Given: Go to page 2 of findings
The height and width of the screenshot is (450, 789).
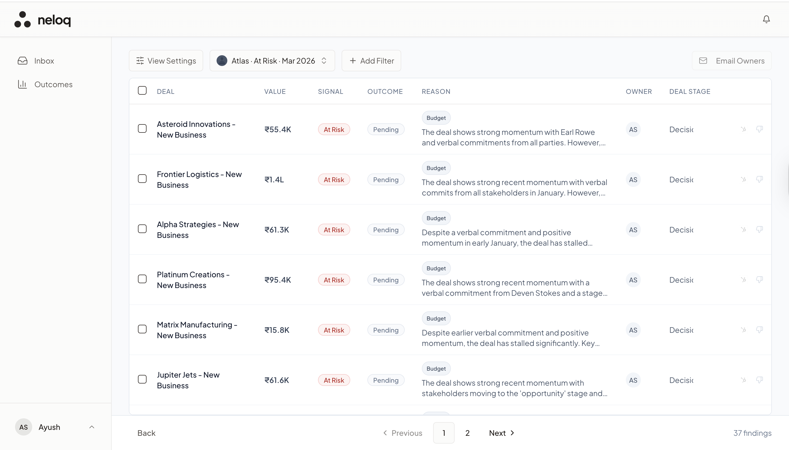Looking at the screenshot, I should point(467,433).
